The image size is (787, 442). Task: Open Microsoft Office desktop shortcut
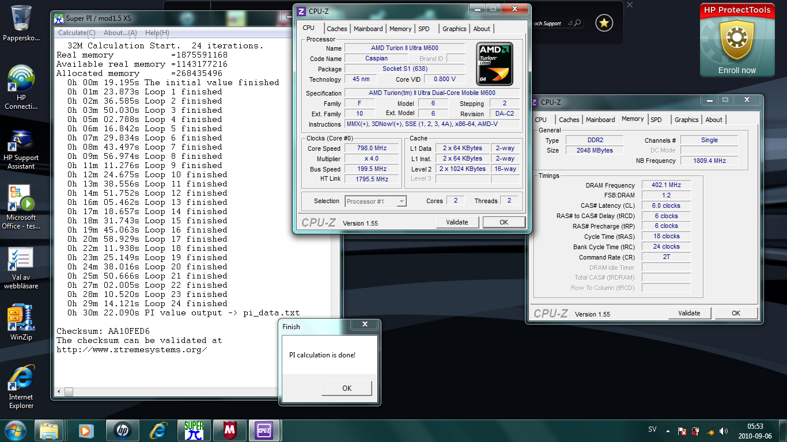21,207
